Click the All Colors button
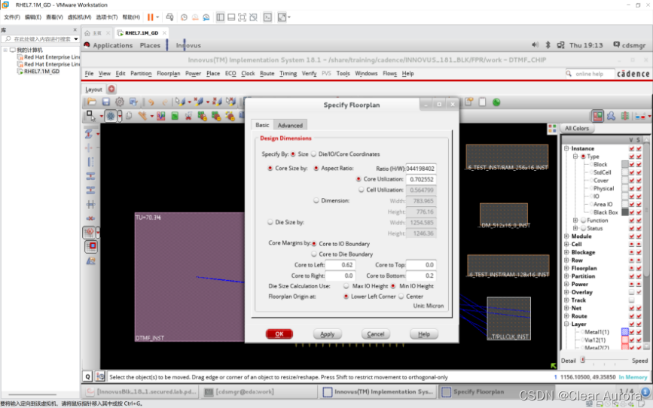The image size is (653, 408). pyautogui.click(x=577, y=128)
